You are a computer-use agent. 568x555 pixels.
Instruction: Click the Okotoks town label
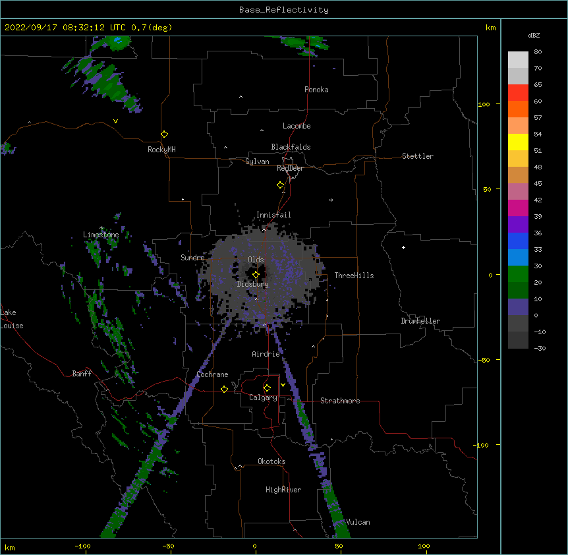pyautogui.click(x=271, y=461)
